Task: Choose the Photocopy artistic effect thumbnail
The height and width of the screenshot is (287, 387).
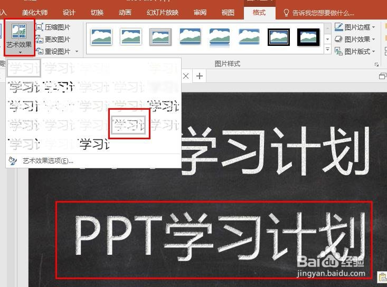Action: pyautogui.click(x=59, y=144)
